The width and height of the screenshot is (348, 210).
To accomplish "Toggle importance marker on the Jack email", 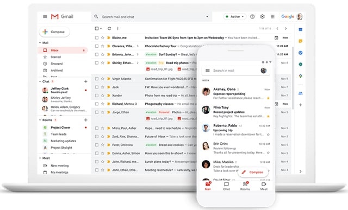I will [109, 87].
